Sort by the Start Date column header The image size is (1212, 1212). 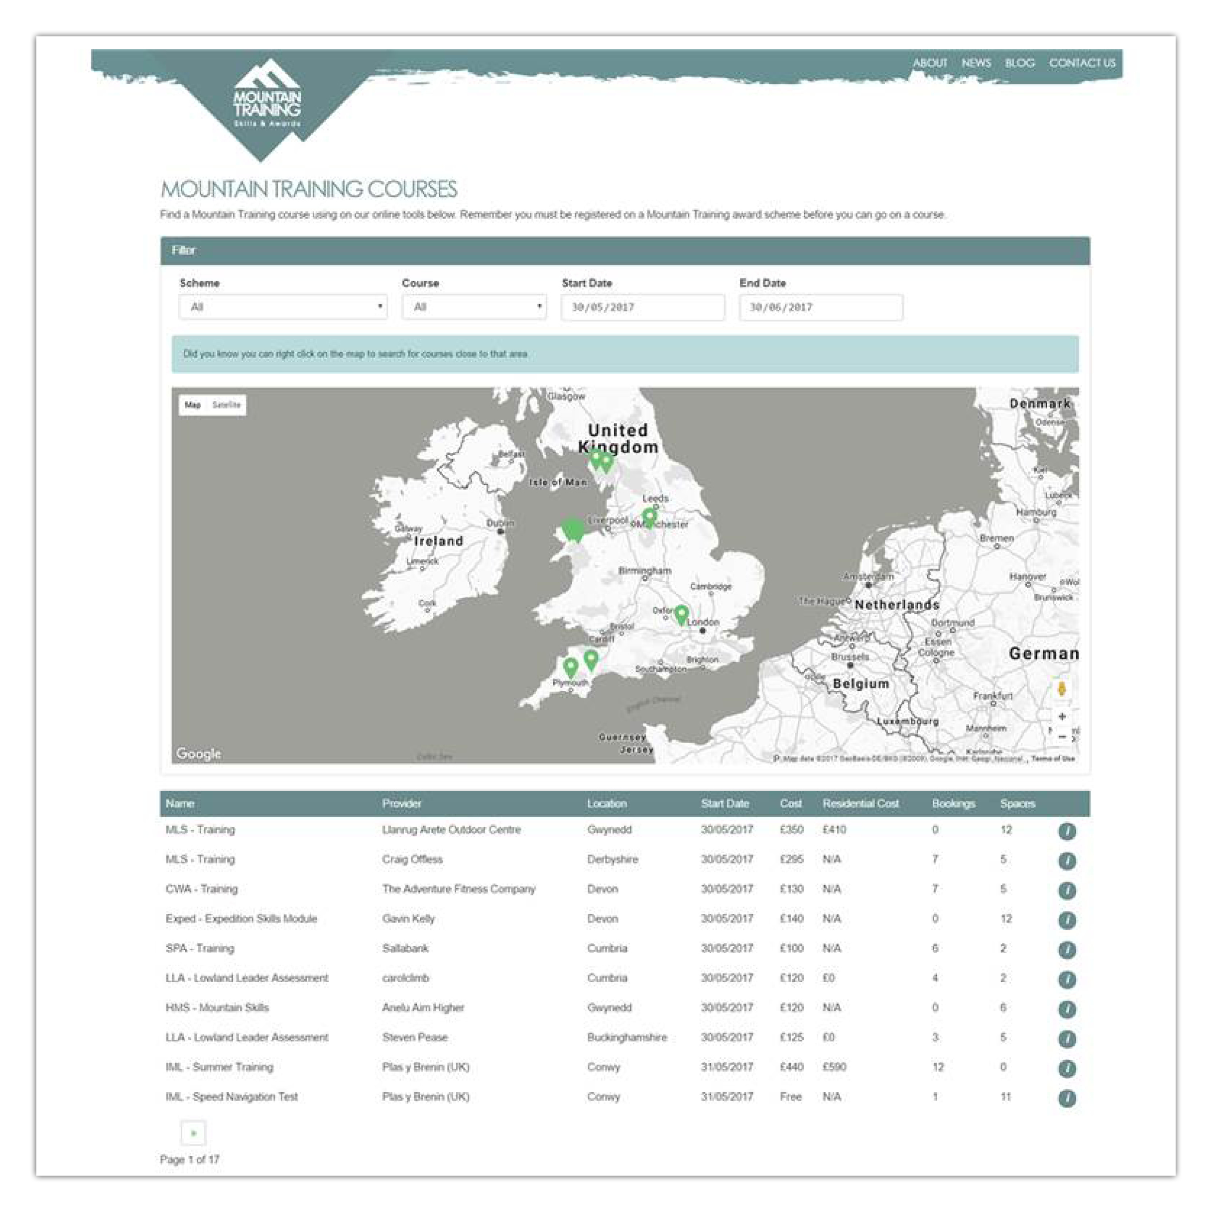point(725,804)
